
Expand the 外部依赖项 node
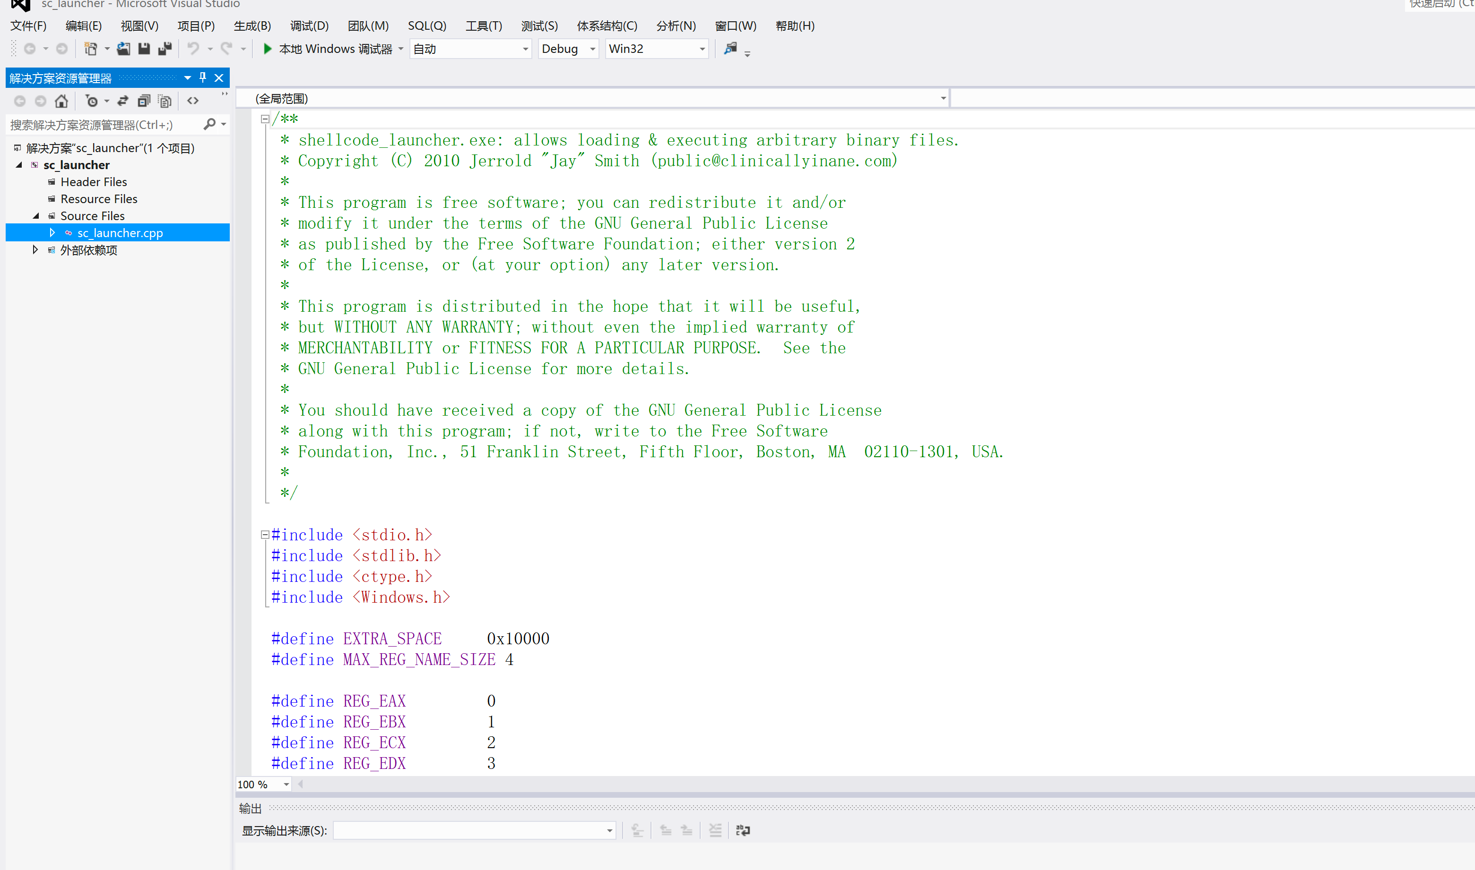click(x=35, y=250)
